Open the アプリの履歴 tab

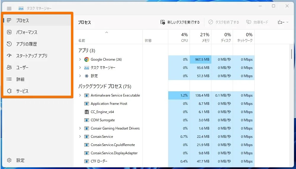point(37,44)
